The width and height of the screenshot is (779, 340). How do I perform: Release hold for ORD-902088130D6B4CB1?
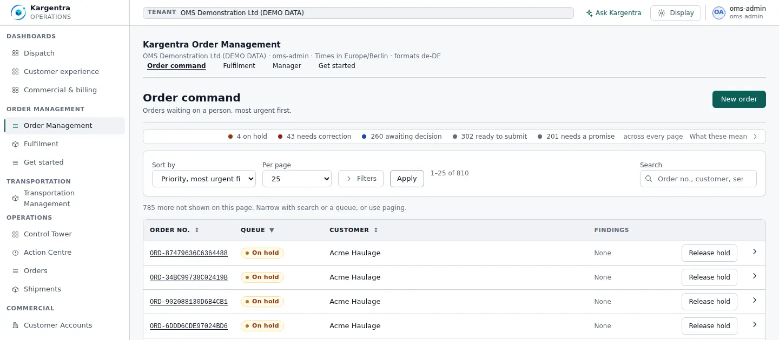click(709, 302)
